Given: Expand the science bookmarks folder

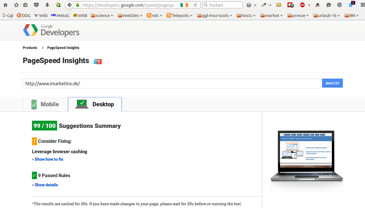Looking at the screenshot, I should pos(102,16).
